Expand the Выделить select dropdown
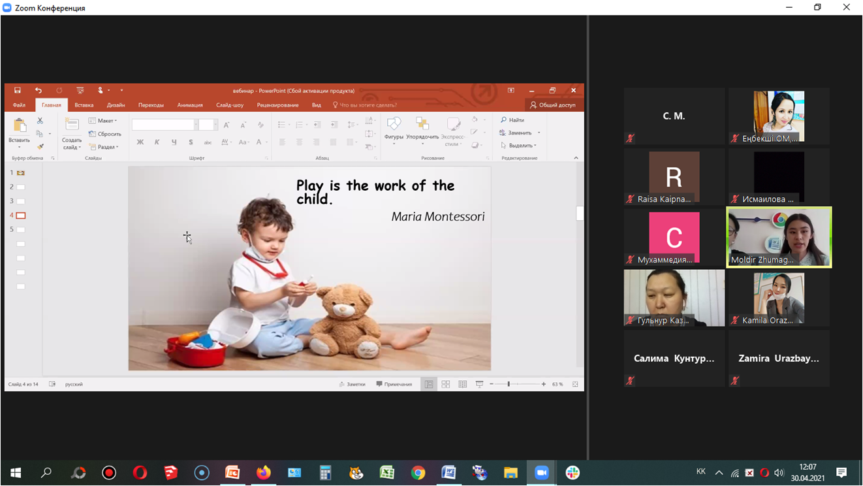This screenshot has height=486, width=863. [519, 146]
